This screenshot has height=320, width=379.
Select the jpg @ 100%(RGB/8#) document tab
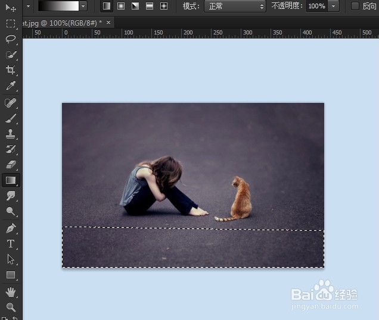(x=62, y=23)
